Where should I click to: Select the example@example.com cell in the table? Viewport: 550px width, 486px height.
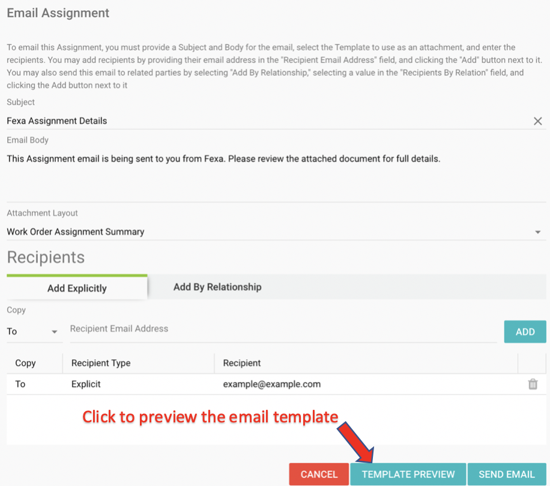pos(272,384)
